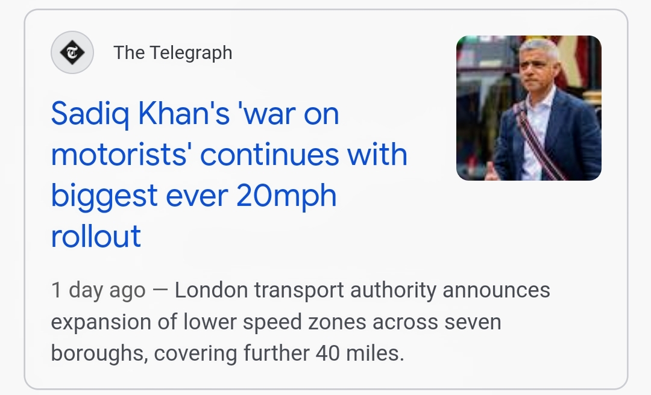Click 'motorists' continues with' headline line
This screenshot has height=395, width=651.
coord(229,155)
